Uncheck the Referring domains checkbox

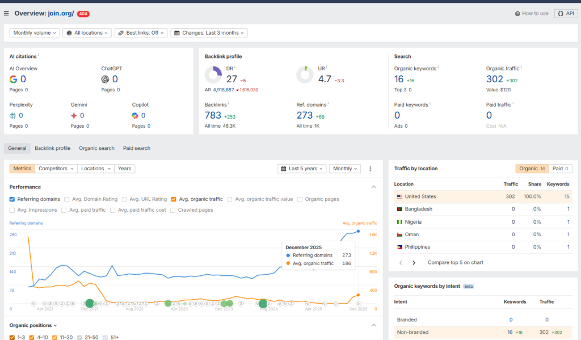coord(12,199)
